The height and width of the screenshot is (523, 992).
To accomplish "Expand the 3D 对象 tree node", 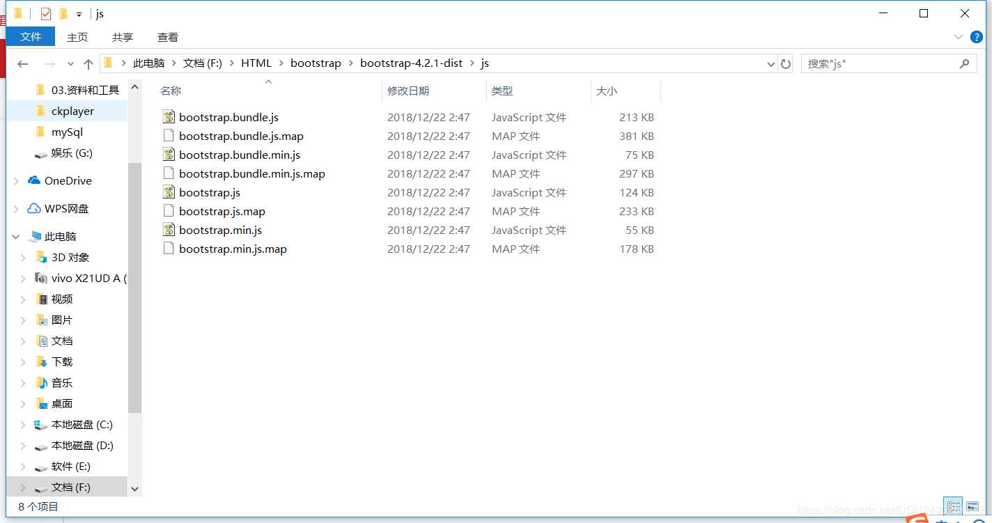I will (x=23, y=258).
